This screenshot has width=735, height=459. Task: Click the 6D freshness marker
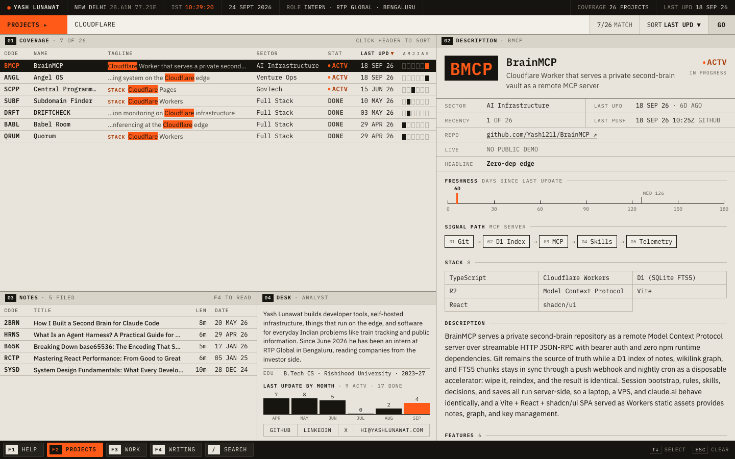(x=457, y=195)
